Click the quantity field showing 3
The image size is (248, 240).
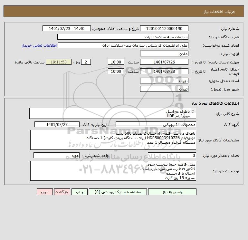(x=172, y=155)
